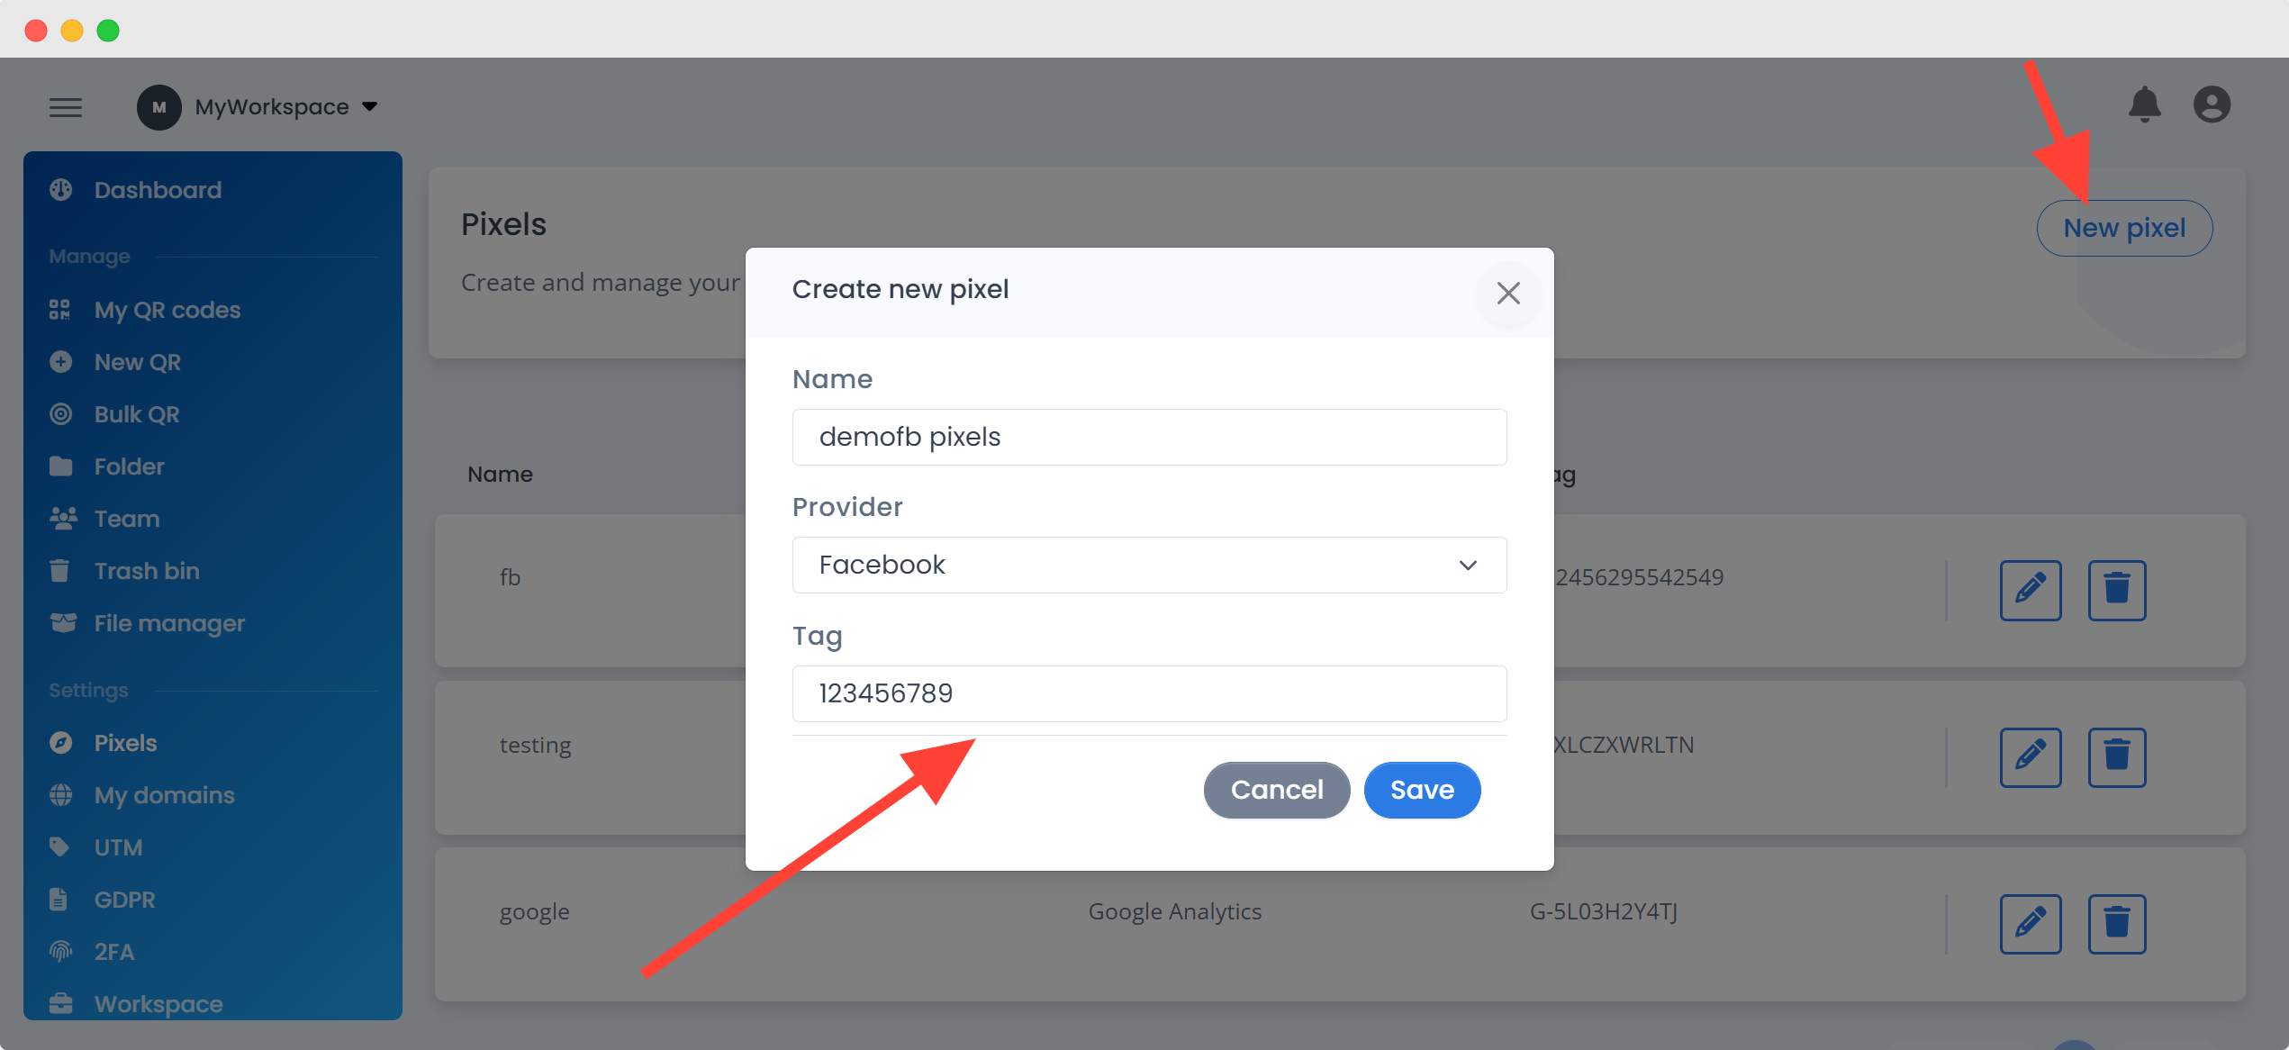
Task: Edit the fb pixel with pencil icon
Action: tap(2030, 590)
